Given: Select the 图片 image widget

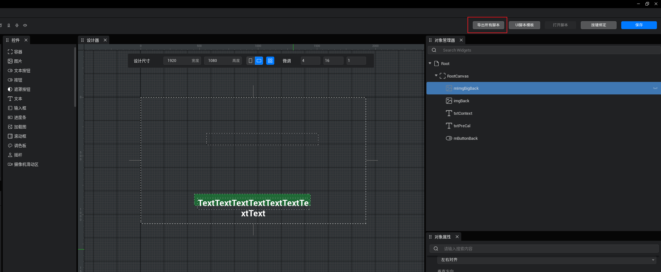Looking at the screenshot, I should coord(15,61).
